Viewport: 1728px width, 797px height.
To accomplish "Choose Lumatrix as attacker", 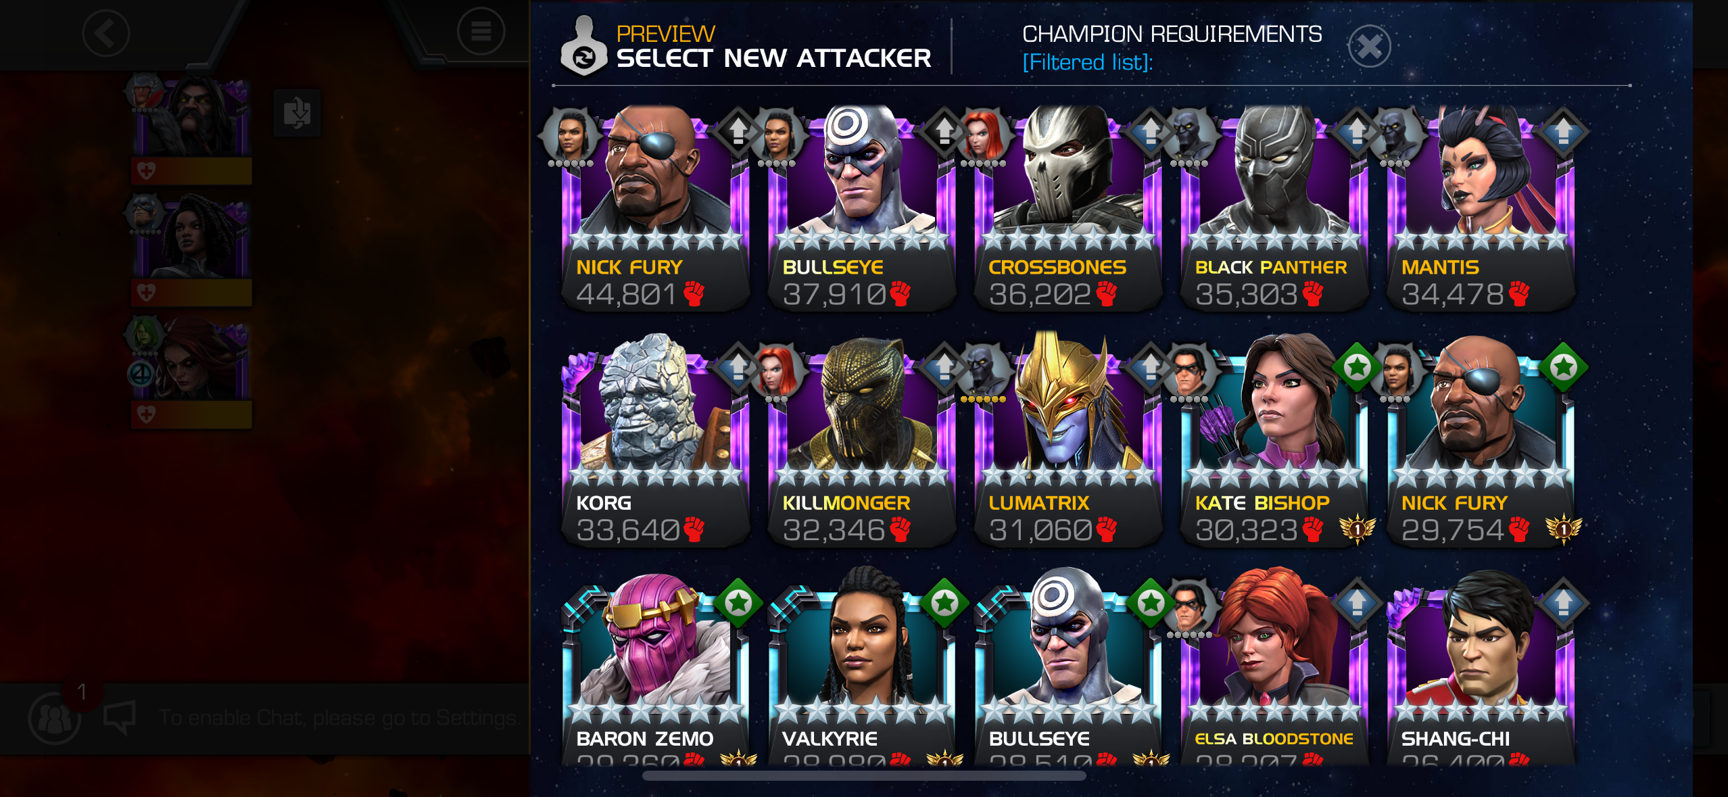I will coord(1068,440).
